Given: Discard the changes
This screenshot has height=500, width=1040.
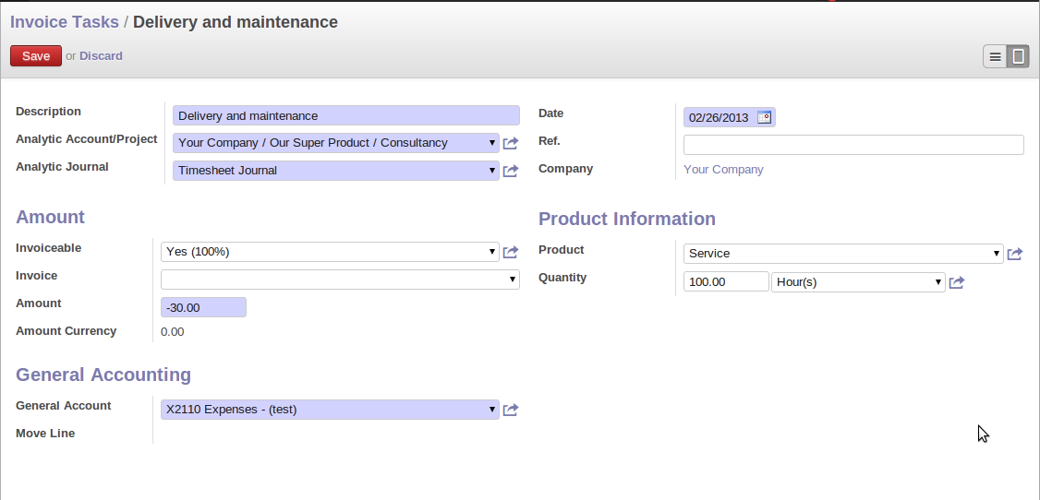Looking at the screenshot, I should [x=101, y=56].
